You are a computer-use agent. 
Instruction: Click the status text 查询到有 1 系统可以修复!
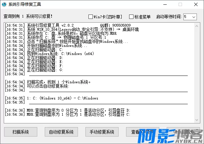[28, 16]
